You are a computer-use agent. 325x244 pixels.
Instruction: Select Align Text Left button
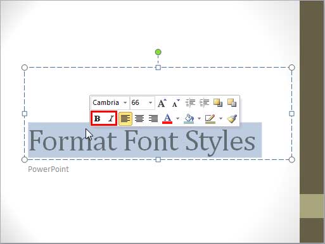(x=125, y=119)
